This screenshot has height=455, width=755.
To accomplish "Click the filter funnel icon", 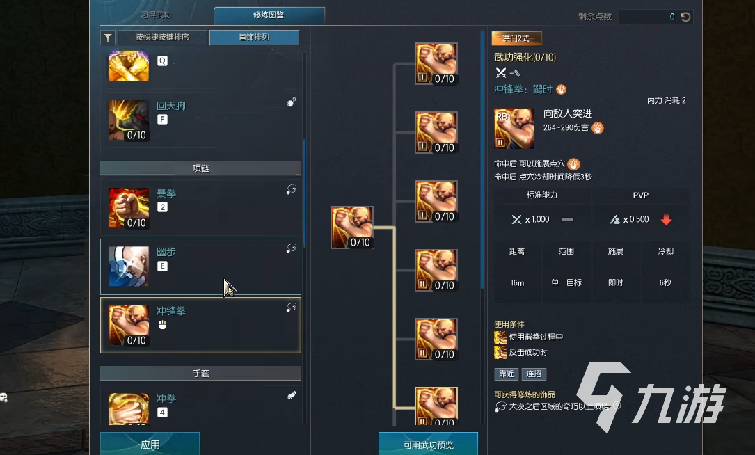I will click(108, 38).
